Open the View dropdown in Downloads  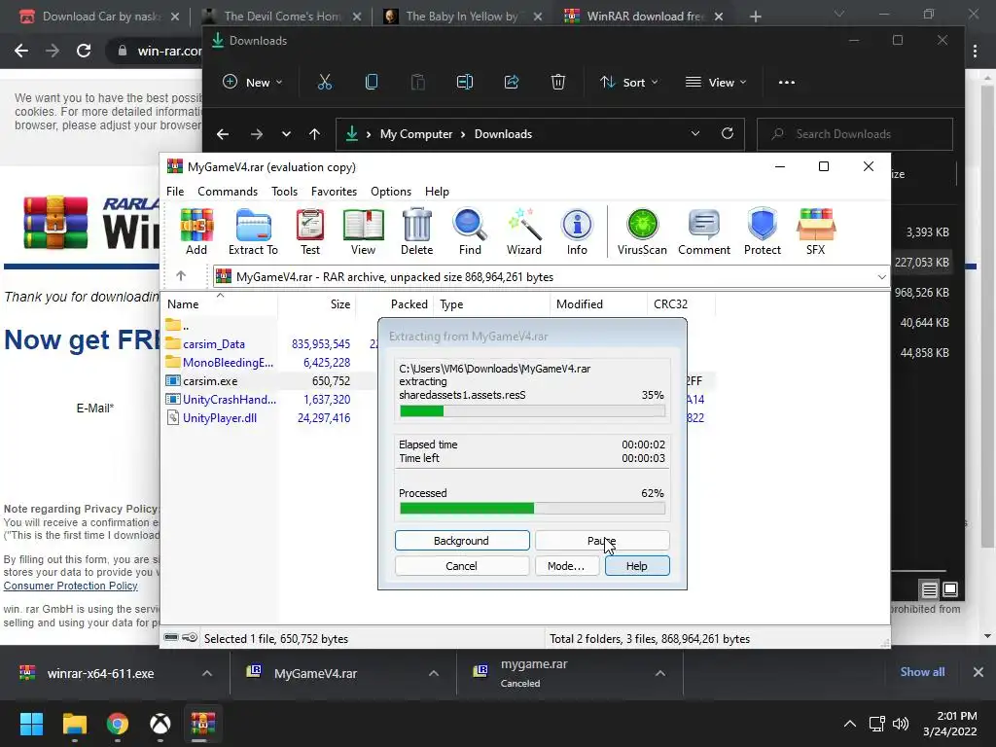(x=716, y=82)
